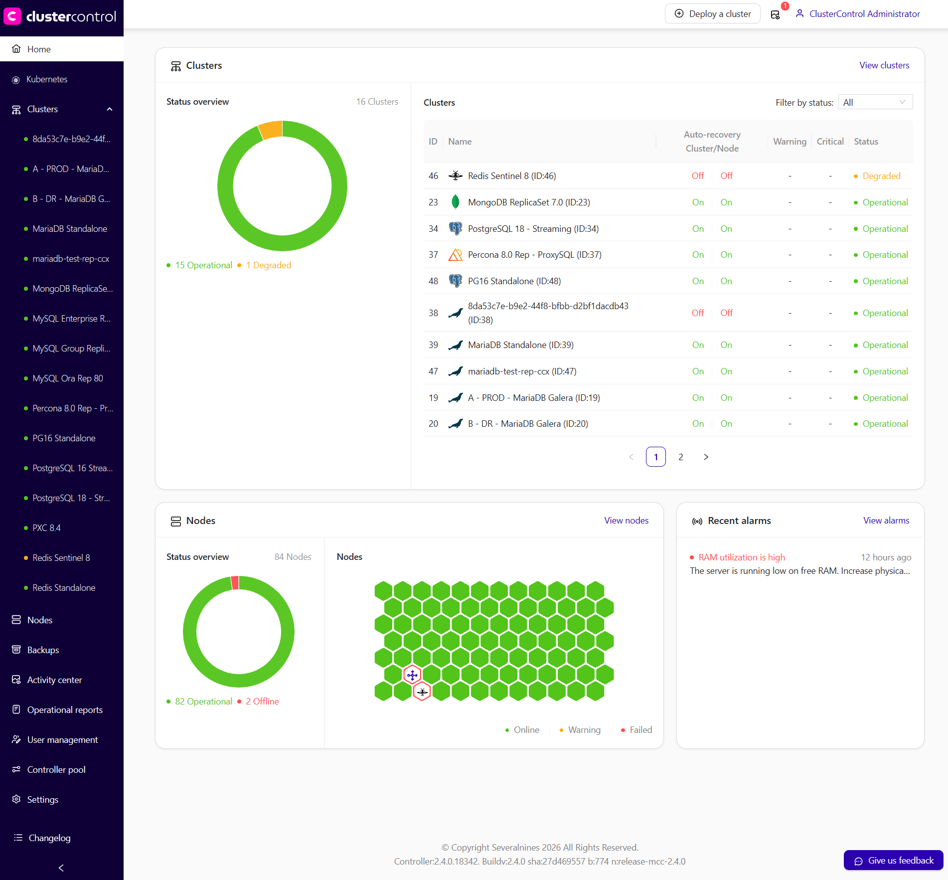Viewport: 948px width, 880px height.
Task: Click the Recent alarms broadcast icon
Action: pos(697,521)
